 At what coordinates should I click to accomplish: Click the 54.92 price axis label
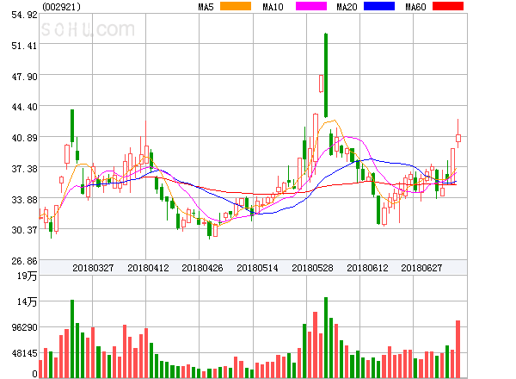(24, 15)
